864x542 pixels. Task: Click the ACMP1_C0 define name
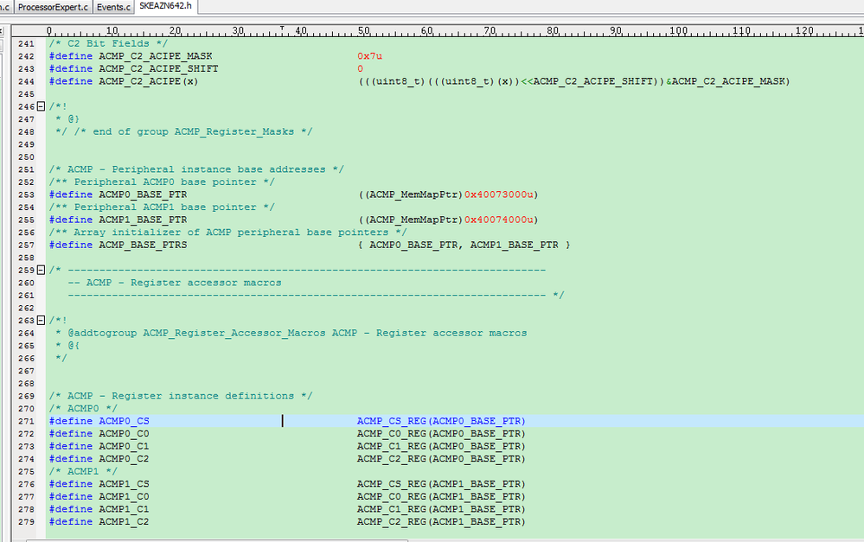coord(124,497)
